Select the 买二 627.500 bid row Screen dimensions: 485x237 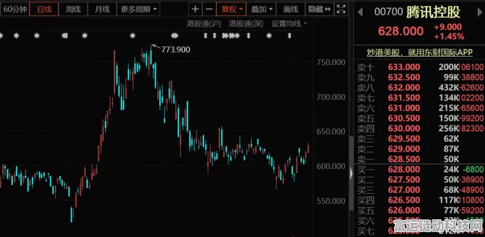420,180
